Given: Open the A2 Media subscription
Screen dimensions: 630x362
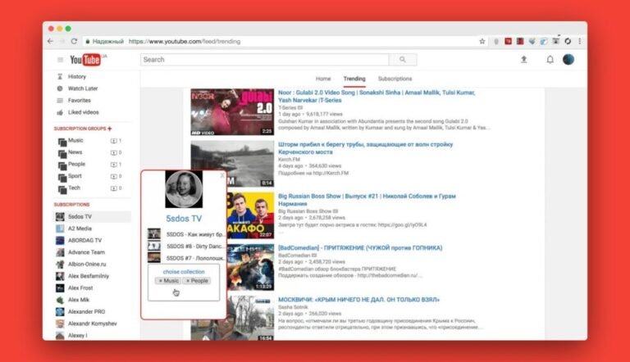Looking at the screenshot, I should (80, 229).
